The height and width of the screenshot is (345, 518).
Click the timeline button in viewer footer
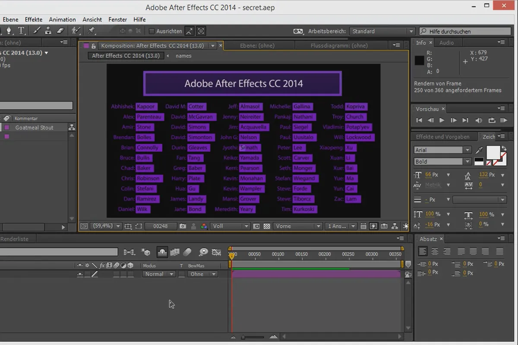(x=384, y=226)
